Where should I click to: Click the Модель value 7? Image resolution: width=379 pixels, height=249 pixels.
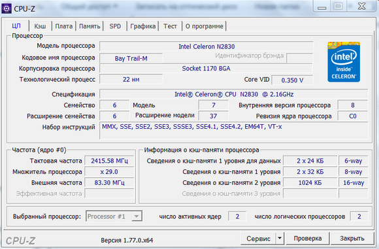click(214, 105)
